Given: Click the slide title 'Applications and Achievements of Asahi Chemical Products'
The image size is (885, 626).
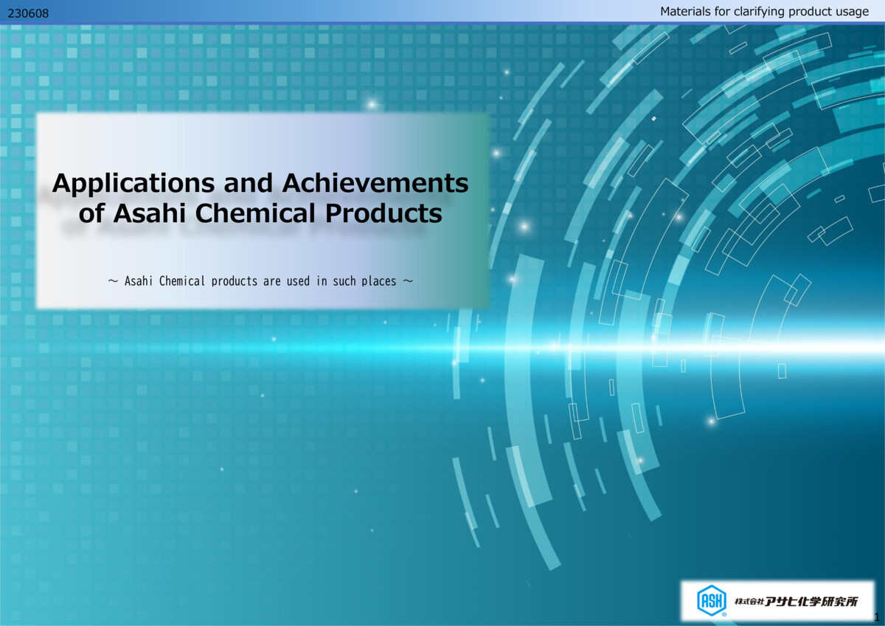Looking at the screenshot, I should click(x=260, y=198).
